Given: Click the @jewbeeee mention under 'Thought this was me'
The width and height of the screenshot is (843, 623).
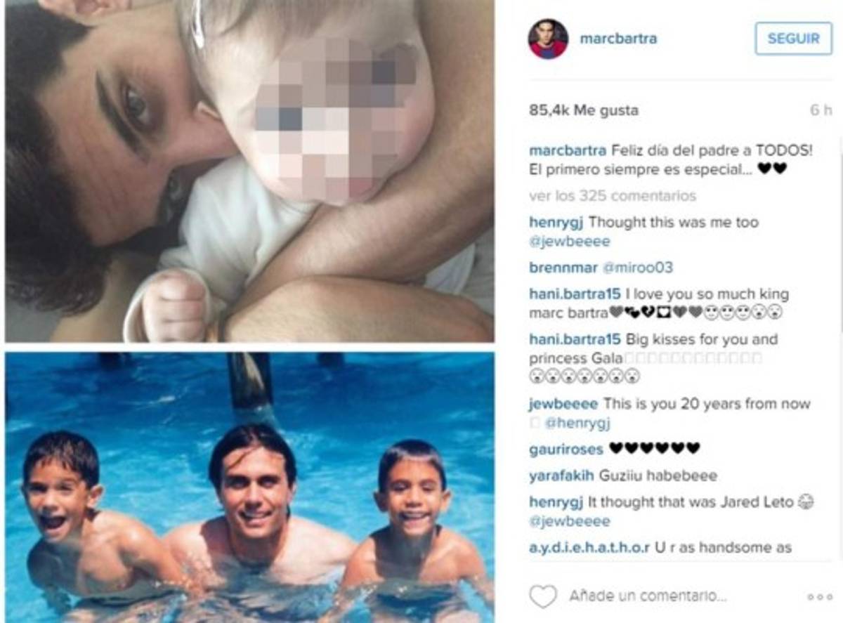Looking at the screenshot, I should (x=570, y=242).
